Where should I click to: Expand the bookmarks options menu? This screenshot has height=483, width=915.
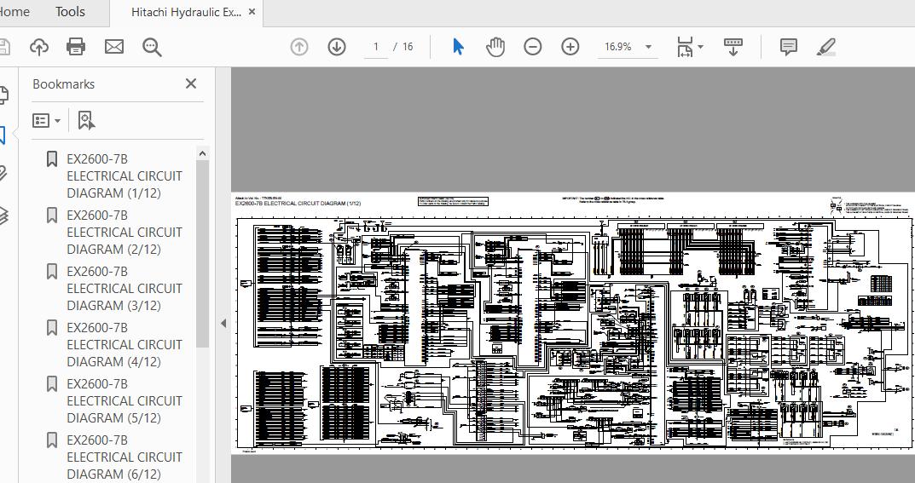click(46, 121)
